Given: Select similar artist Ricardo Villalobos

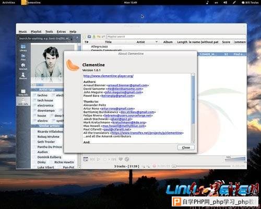Looking at the screenshot, I should click(50, 132).
